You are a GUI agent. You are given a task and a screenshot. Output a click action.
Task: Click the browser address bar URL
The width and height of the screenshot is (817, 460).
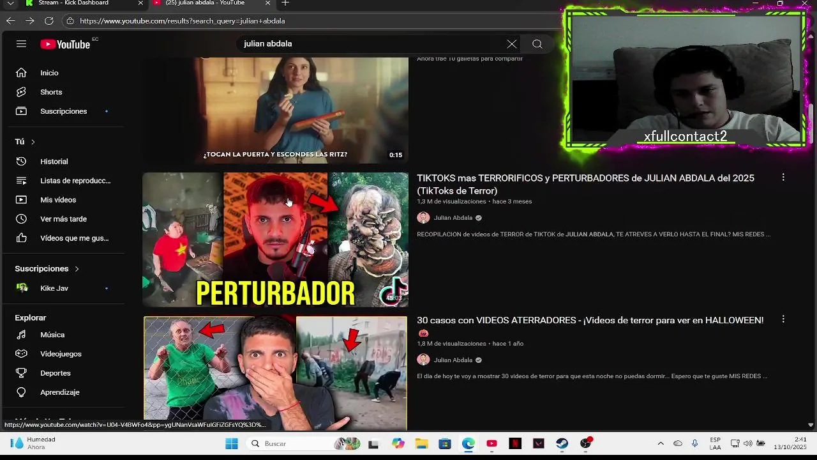[x=183, y=21]
